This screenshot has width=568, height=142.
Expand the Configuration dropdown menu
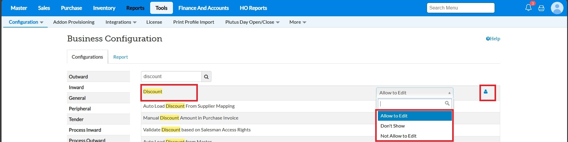(26, 22)
